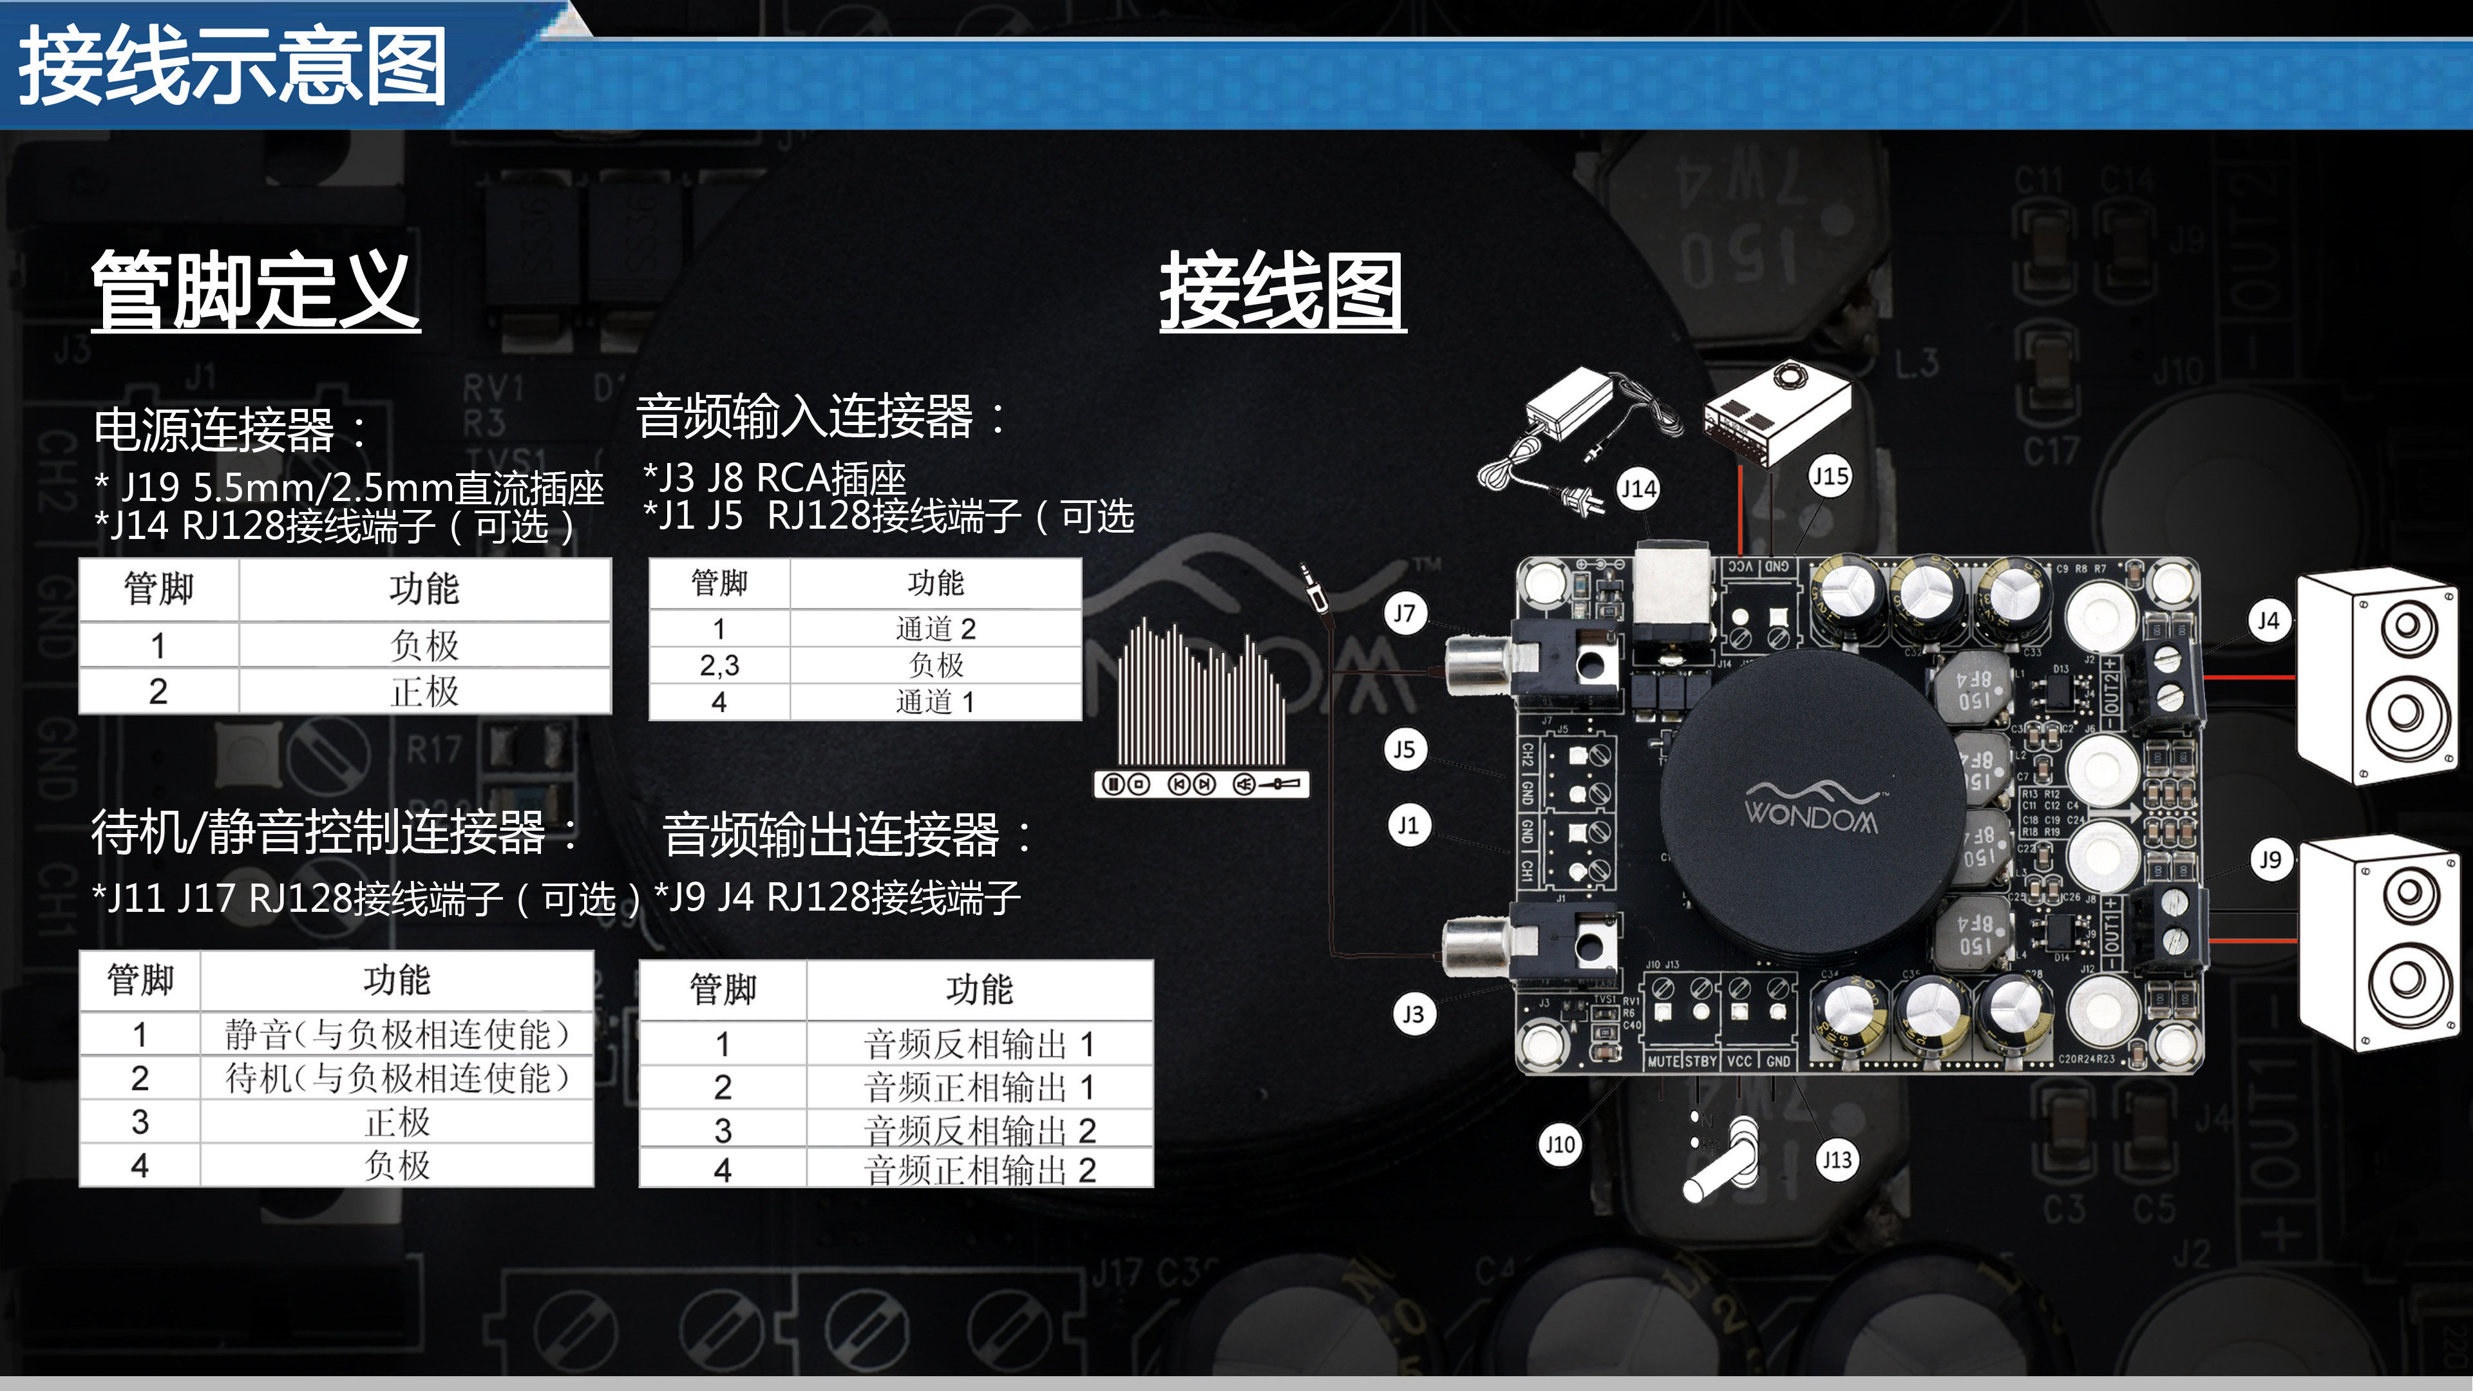Click the pause button on audio player
This screenshot has width=2473, height=1391.
coord(1113,784)
